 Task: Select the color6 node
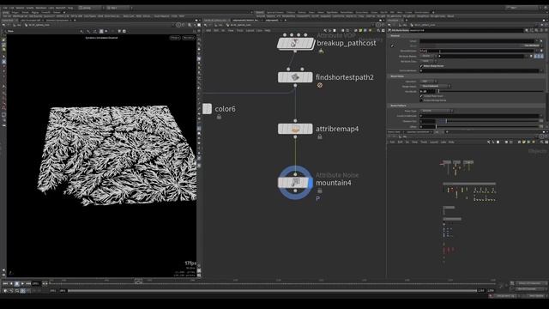(x=207, y=109)
